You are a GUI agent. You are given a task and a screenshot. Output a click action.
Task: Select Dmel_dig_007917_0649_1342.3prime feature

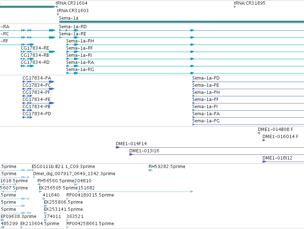(74, 174)
